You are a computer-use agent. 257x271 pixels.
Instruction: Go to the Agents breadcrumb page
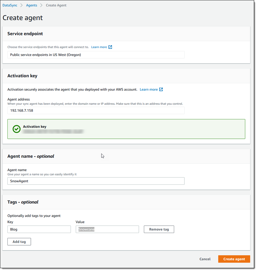[31, 5]
